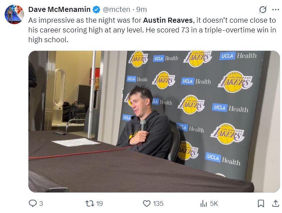Click the repost count 19
Screen dimensions: 282x213
pyautogui.click(x=99, y=204)
